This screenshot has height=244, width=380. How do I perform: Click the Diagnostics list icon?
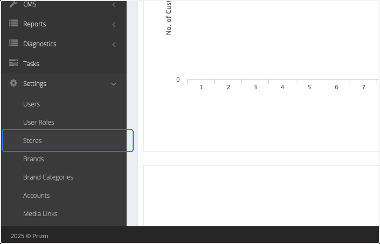click(13, 43)
